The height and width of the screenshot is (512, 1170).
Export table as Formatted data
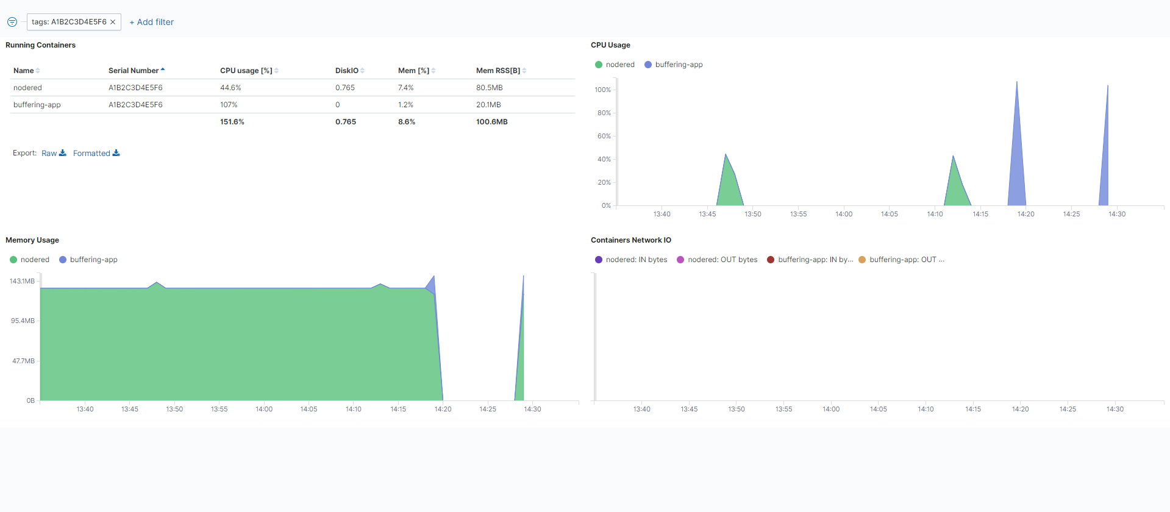click(96, 153)
